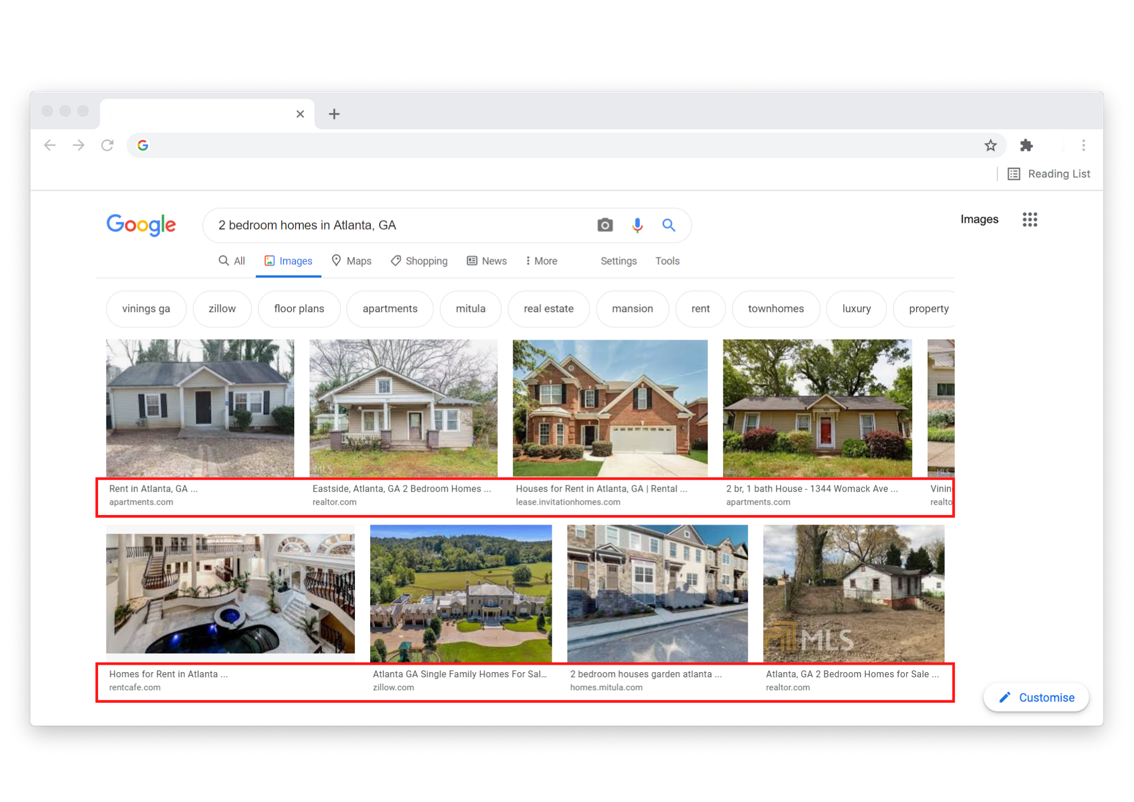
Task: Start voice search with microphone icon
Action: click(637, 225)
